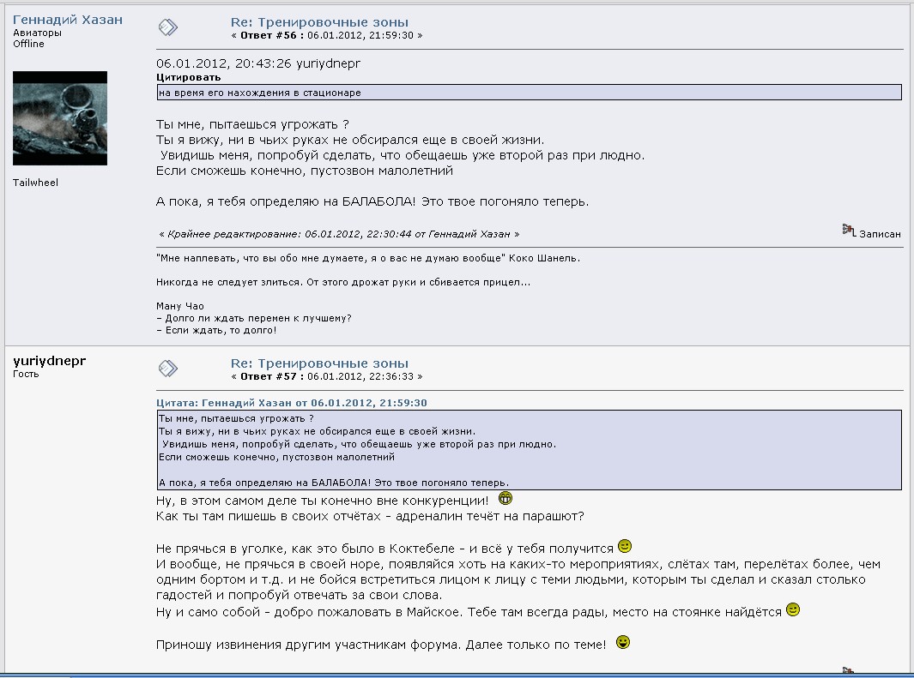914x678 pixels.
Task: Open Геннадий Хазан user profile link
Action: pyautogui.click(x=68, y=20)
